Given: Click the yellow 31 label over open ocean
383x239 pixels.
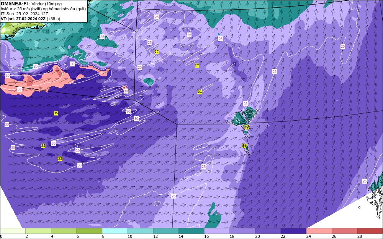Looking at the screenshot, I should point(200,92).
